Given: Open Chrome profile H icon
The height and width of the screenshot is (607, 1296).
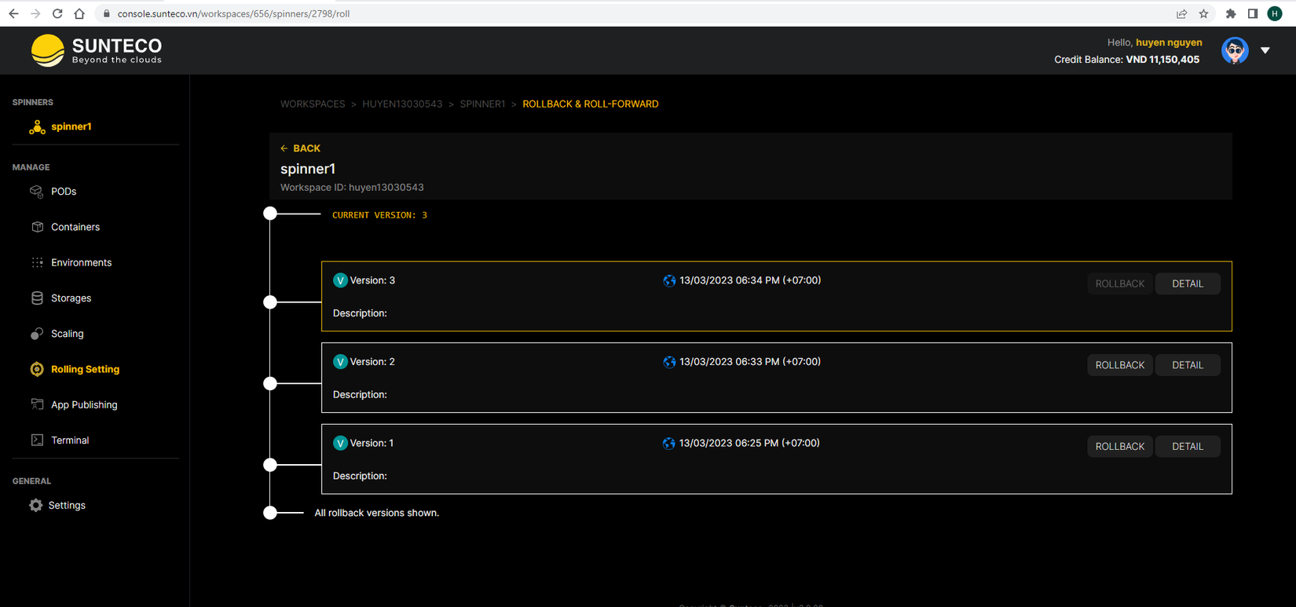Looking at the screenshot, I should 1275,13.
